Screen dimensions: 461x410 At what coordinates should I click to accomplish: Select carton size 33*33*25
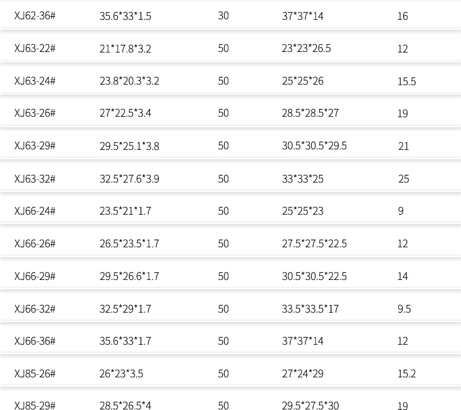(x=302, y=179)
